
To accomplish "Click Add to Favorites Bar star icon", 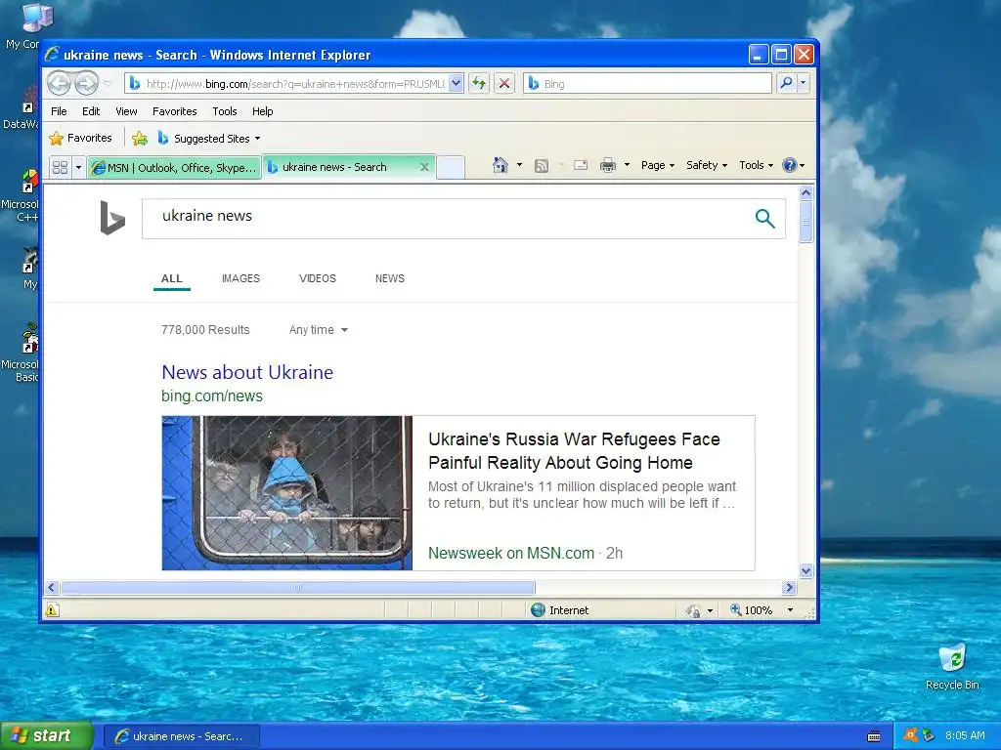I will pyautogui.click(x=140, y=138).
